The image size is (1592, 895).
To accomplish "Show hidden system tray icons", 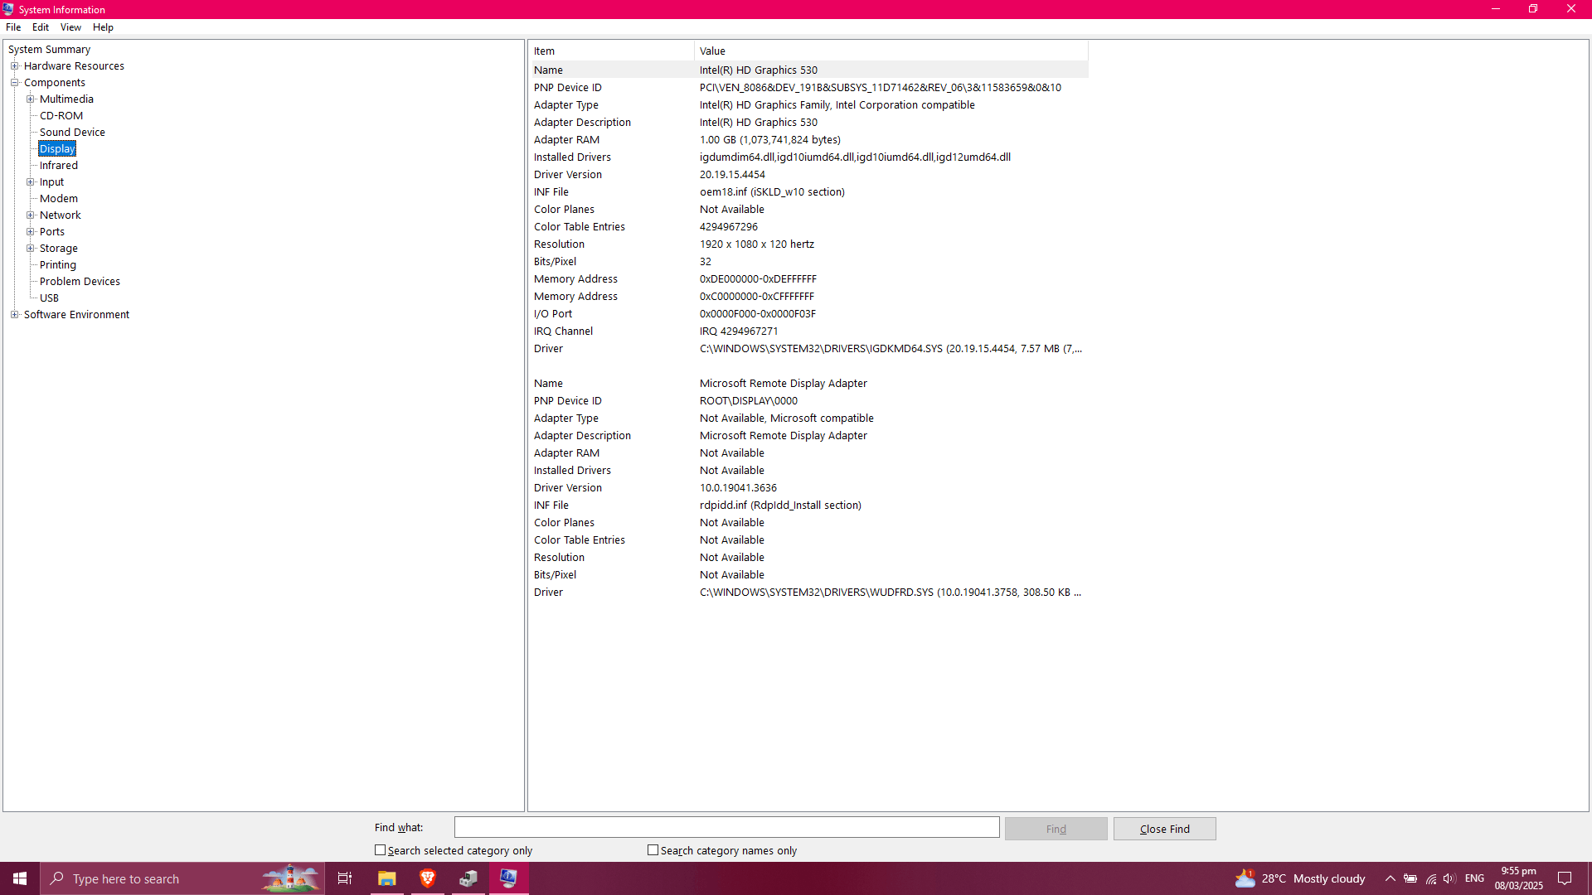I will coord(1391,878).
